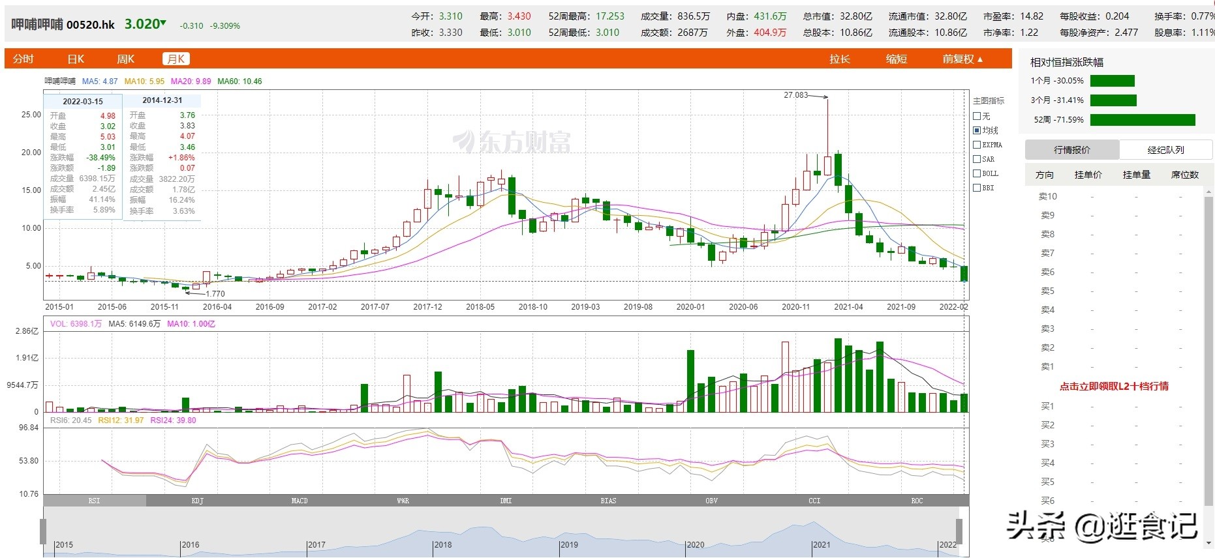
Task: Click the 2022-03-15 data tooltip header
Action: coord(83,102)
